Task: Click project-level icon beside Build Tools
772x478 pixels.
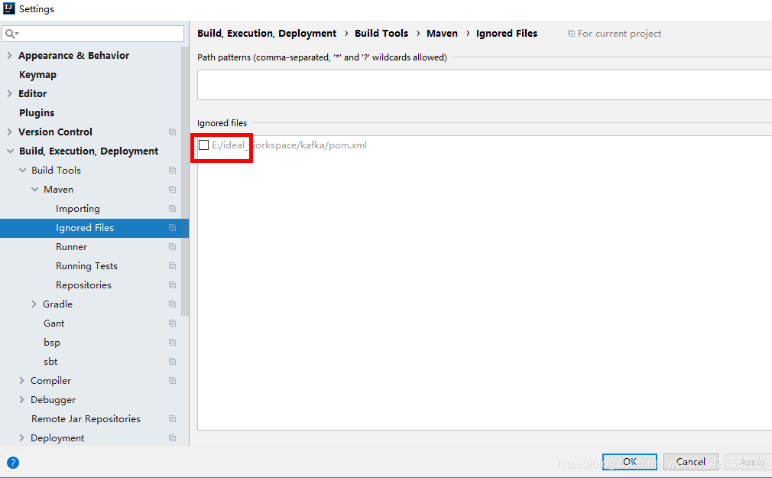Action: point(172,171)
